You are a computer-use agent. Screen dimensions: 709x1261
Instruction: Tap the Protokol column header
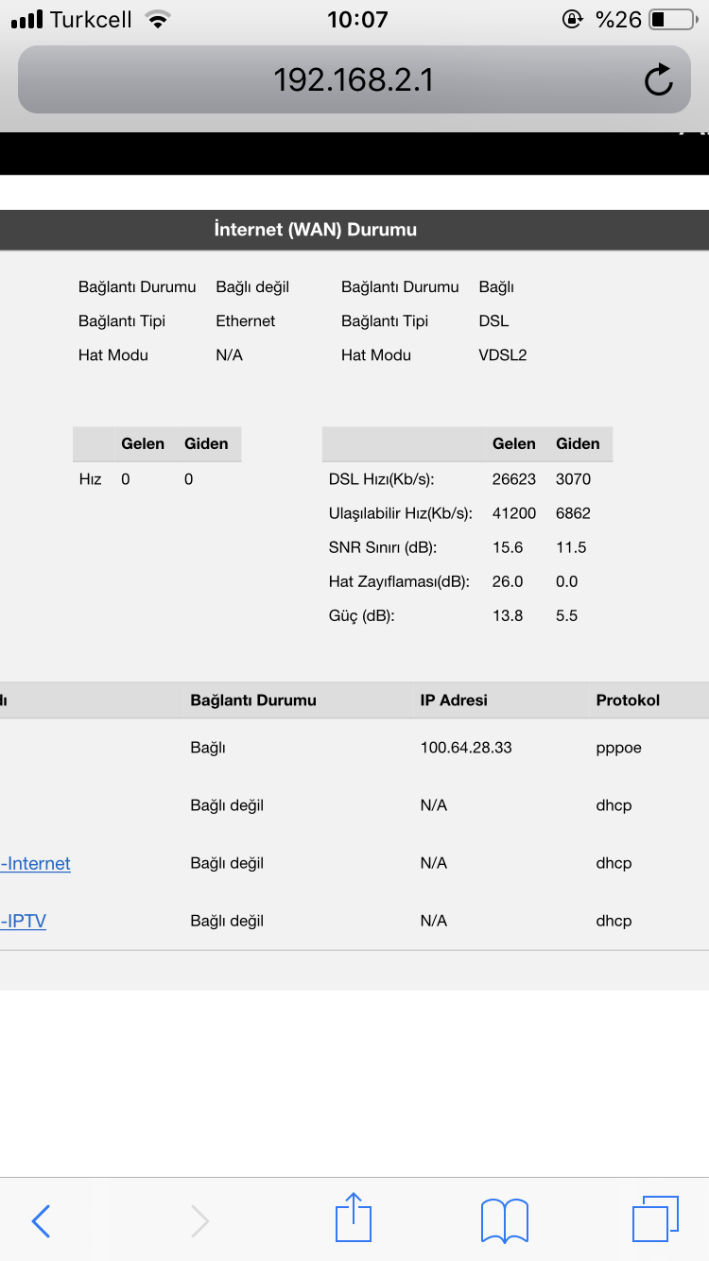coord(628,700)
